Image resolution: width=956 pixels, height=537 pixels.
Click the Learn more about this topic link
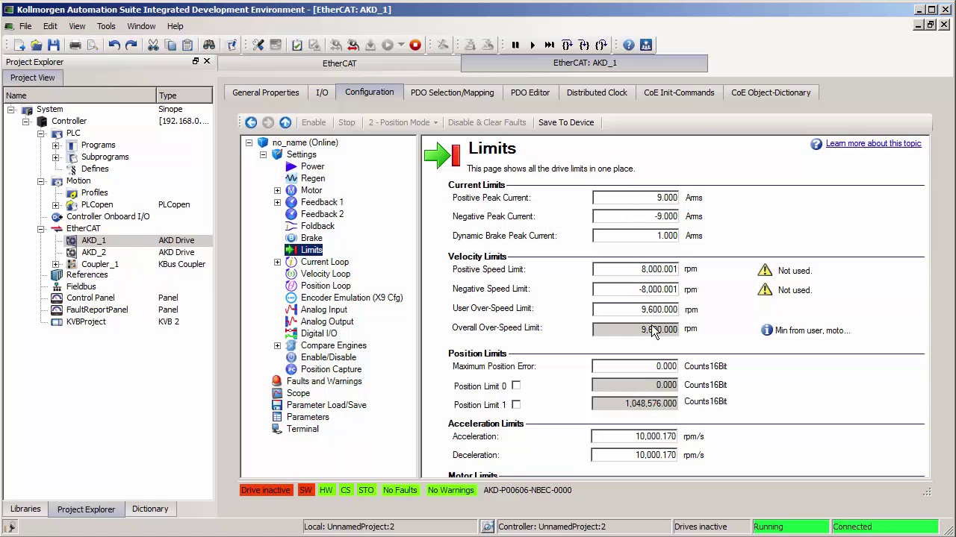[x=873, y=143]
